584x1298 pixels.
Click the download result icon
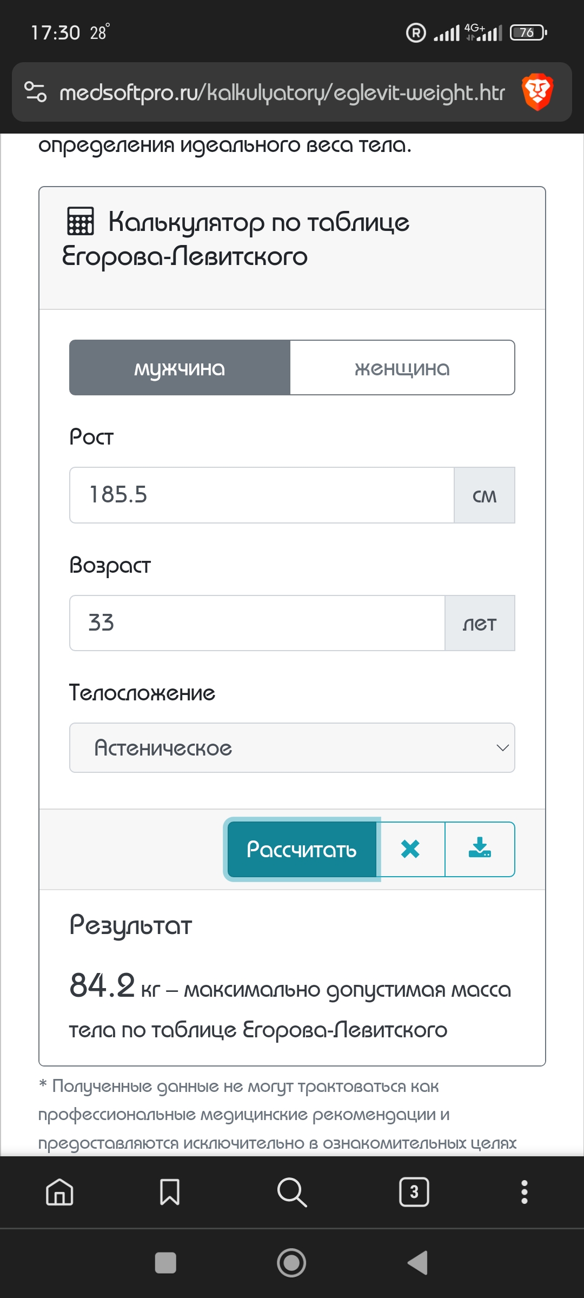[480, 849]
